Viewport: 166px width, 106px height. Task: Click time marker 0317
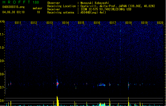[113, 23]
